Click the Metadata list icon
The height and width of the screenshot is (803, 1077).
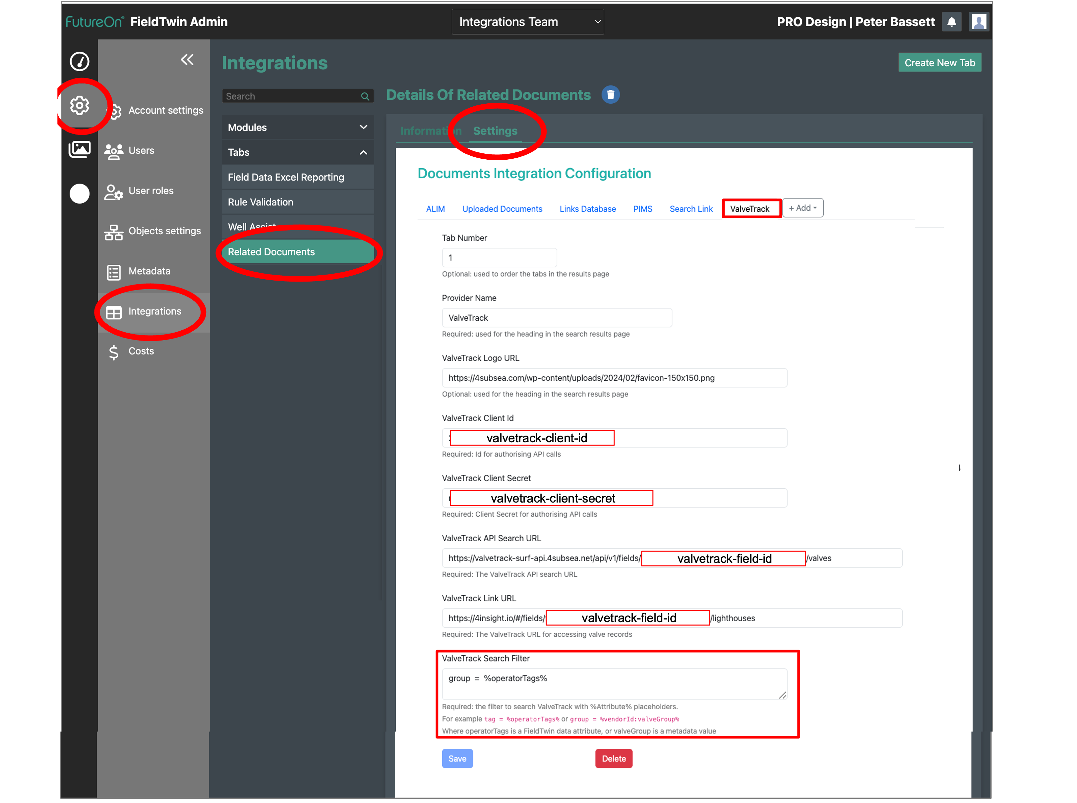point(113,272)
